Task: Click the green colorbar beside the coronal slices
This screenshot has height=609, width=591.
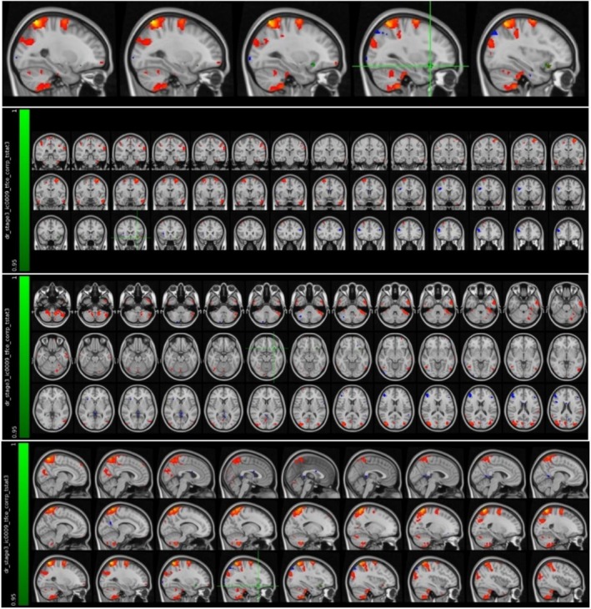Action: pos(24,190)
